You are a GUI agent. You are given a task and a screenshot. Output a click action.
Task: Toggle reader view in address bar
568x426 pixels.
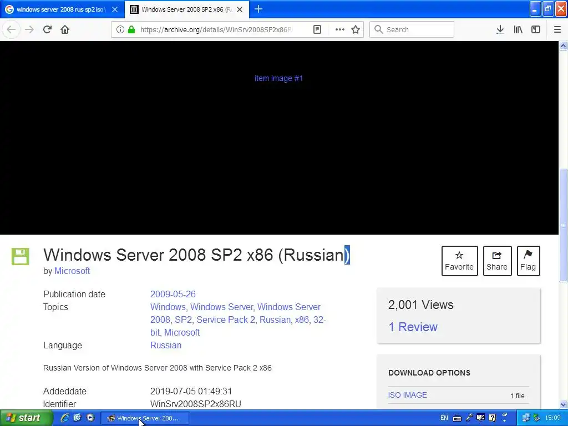tap(317, 29)
